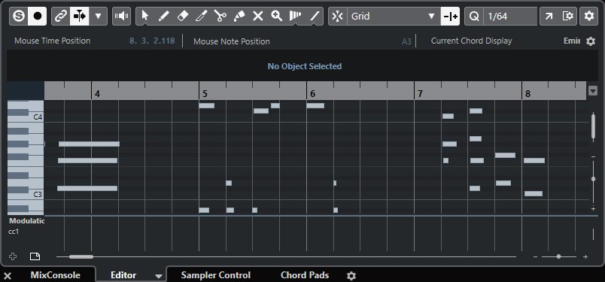Viewport: 605px width, 282px height.
Task: Toggle Solo Editor button
Action: tap(19, 17)
